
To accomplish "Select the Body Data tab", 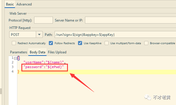I will click(38, 52).
